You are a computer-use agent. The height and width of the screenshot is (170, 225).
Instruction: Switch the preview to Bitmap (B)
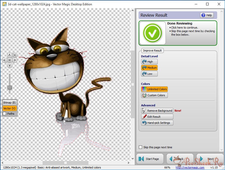(x=10, y=103)
